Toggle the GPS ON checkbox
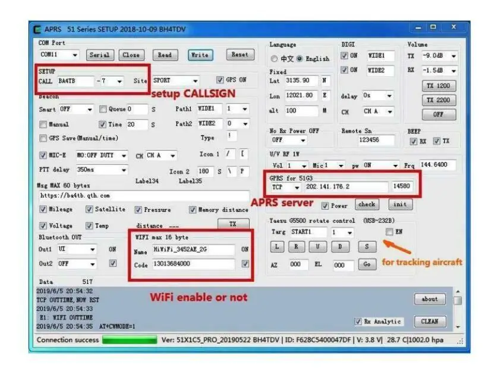 click(x=220, y=80)
